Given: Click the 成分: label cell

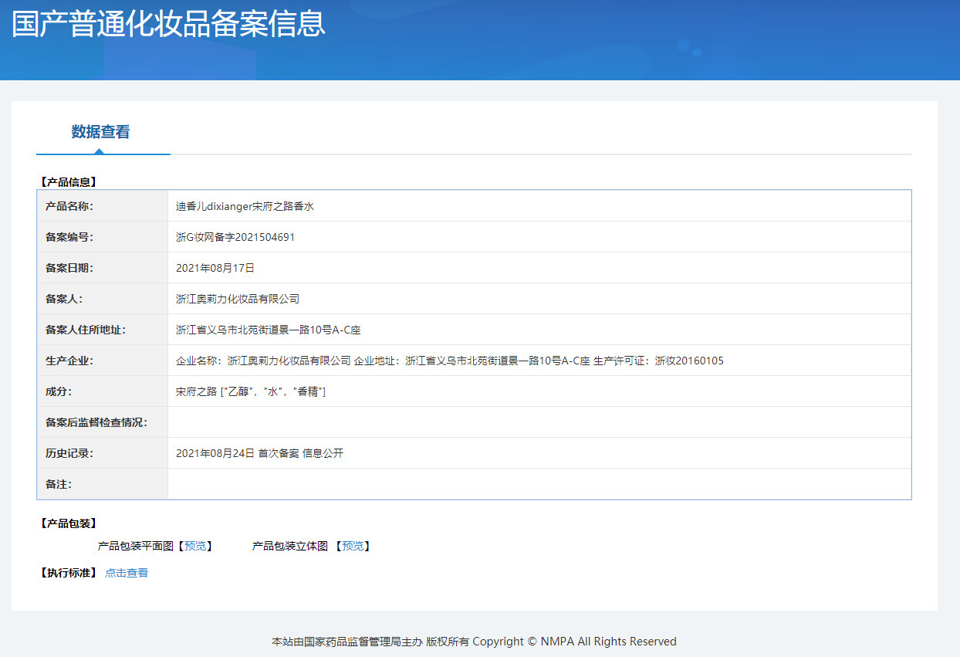Looking at the screenshot, I should pyautogui.click(x=103, y=391).
